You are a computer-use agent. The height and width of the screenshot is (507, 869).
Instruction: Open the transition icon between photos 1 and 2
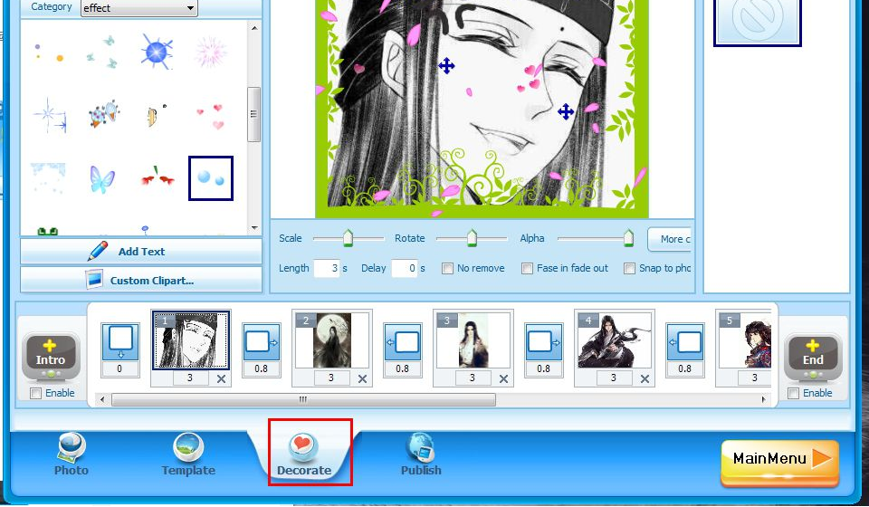point(261,342)
